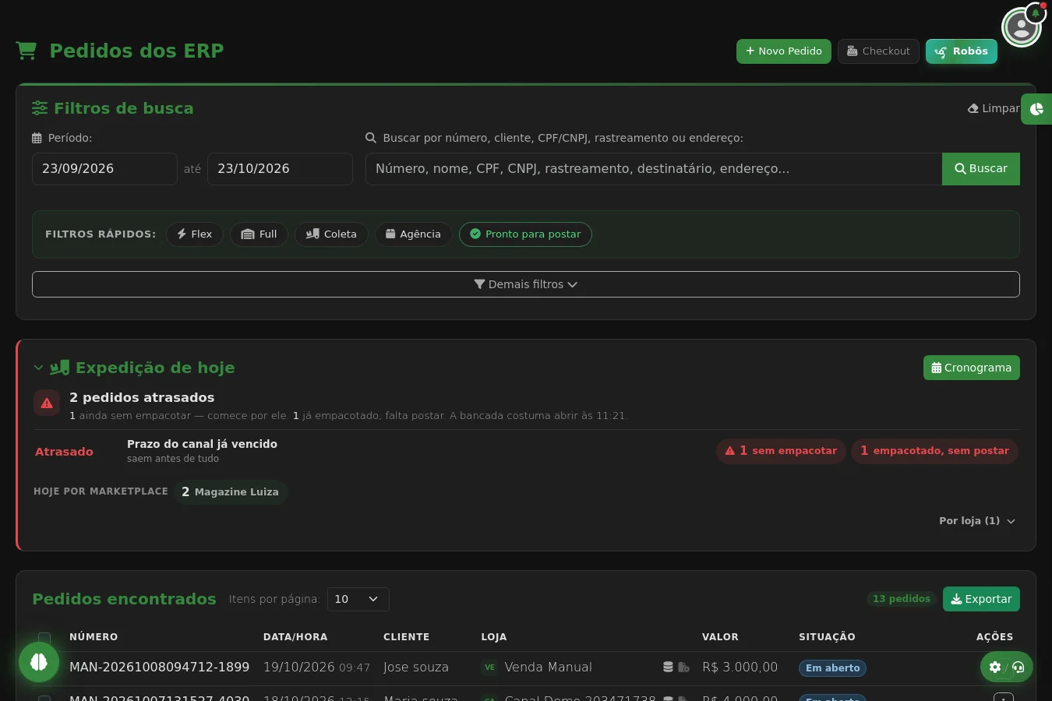
Task: Click the '2 Magazine Luiza' marketplace chip
Action: [231, 492]
